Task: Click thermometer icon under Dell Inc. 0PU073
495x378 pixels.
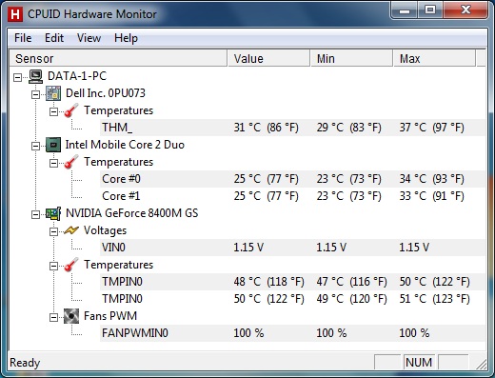Action: (x=70, y=110)
